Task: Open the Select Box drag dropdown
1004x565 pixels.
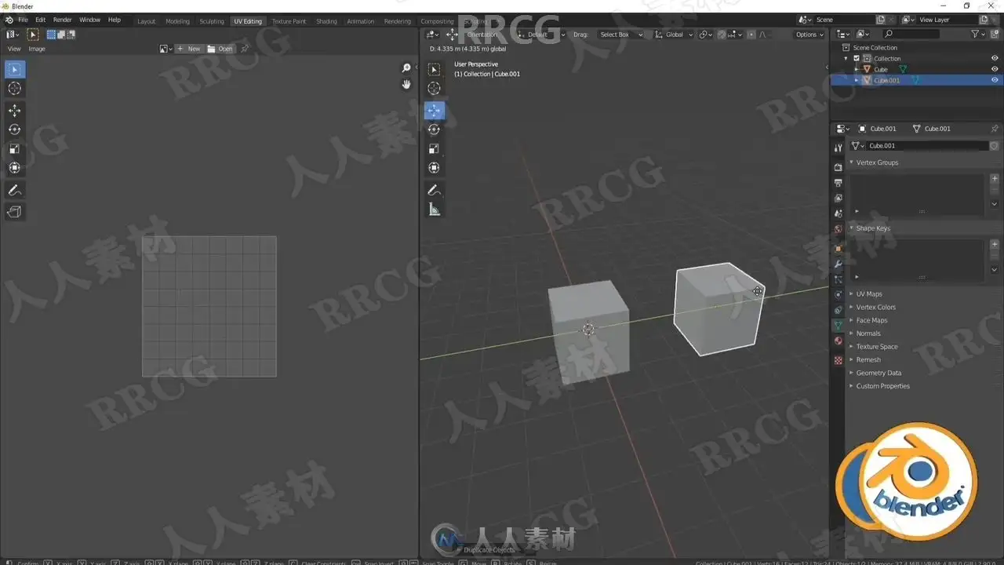Action: [x=620, y=35]
